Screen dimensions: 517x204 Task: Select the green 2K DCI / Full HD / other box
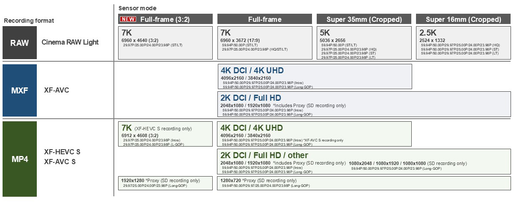[x=364, y=162]
